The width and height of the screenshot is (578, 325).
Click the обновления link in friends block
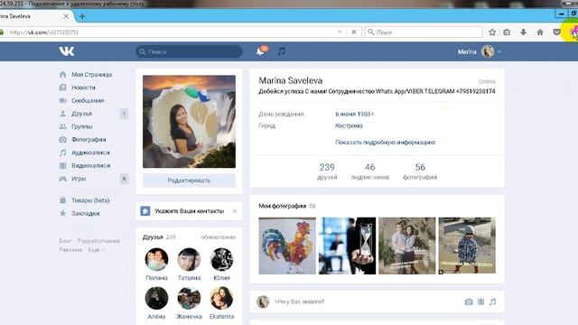(219, 237)
